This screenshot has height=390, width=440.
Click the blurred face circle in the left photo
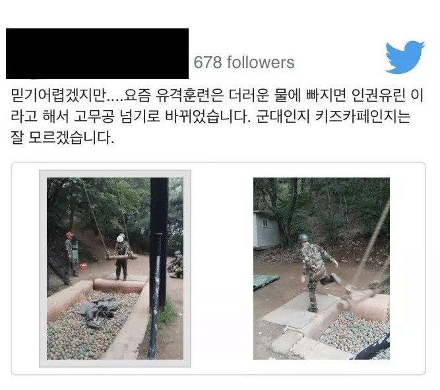coord(120,239)
